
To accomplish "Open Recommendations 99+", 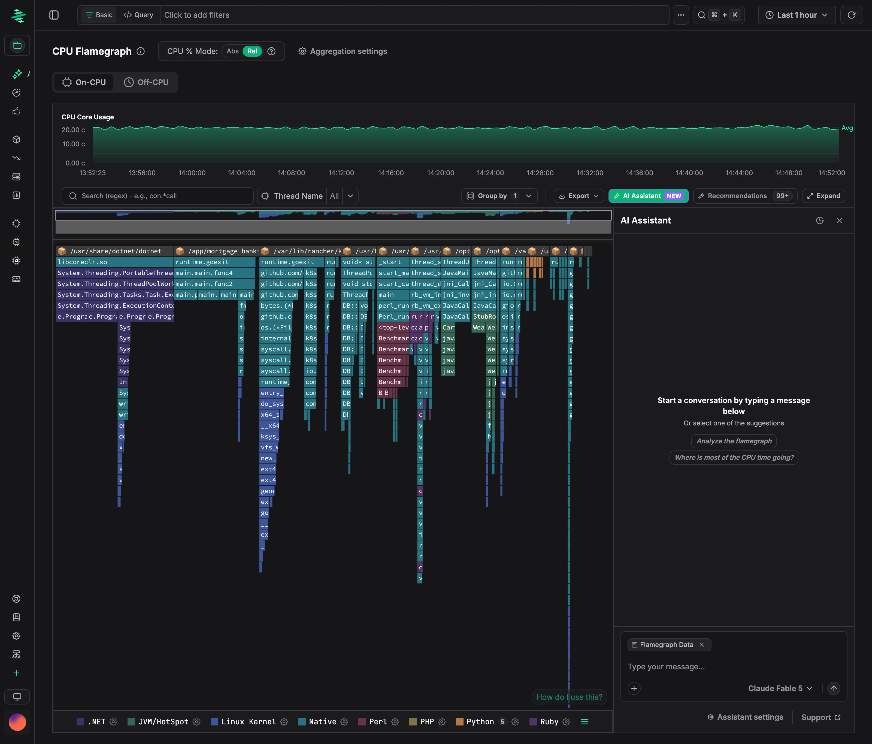I will click(745, 196).
